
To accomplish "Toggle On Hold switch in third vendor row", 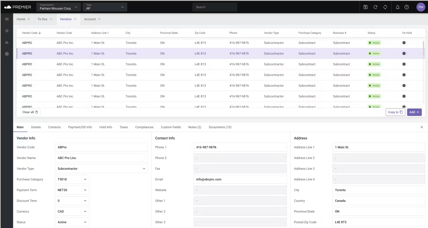I will [405, 64].
